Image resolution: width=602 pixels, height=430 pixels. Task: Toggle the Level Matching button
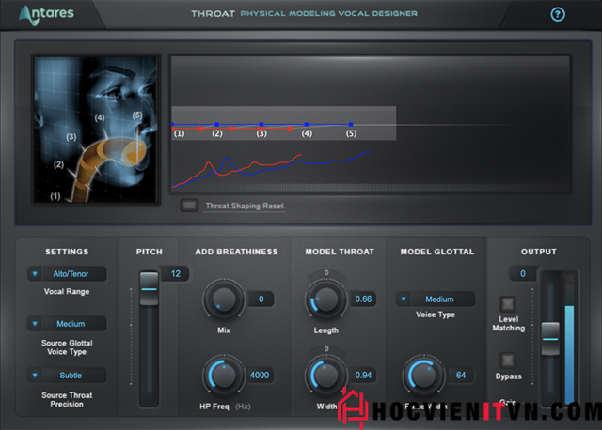pyautogui.click(x=508, y=304)
